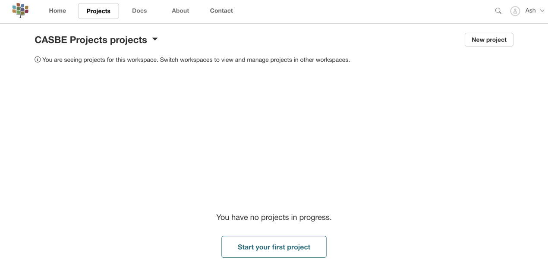Navigate to the About page
Screen dimensions: 548x272
(180, 11)
